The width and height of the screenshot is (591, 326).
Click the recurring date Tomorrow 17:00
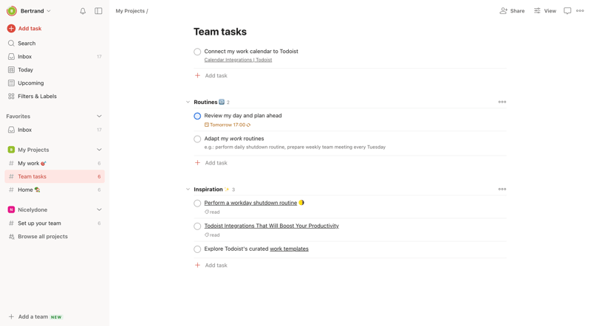click(x=228, y=125)
